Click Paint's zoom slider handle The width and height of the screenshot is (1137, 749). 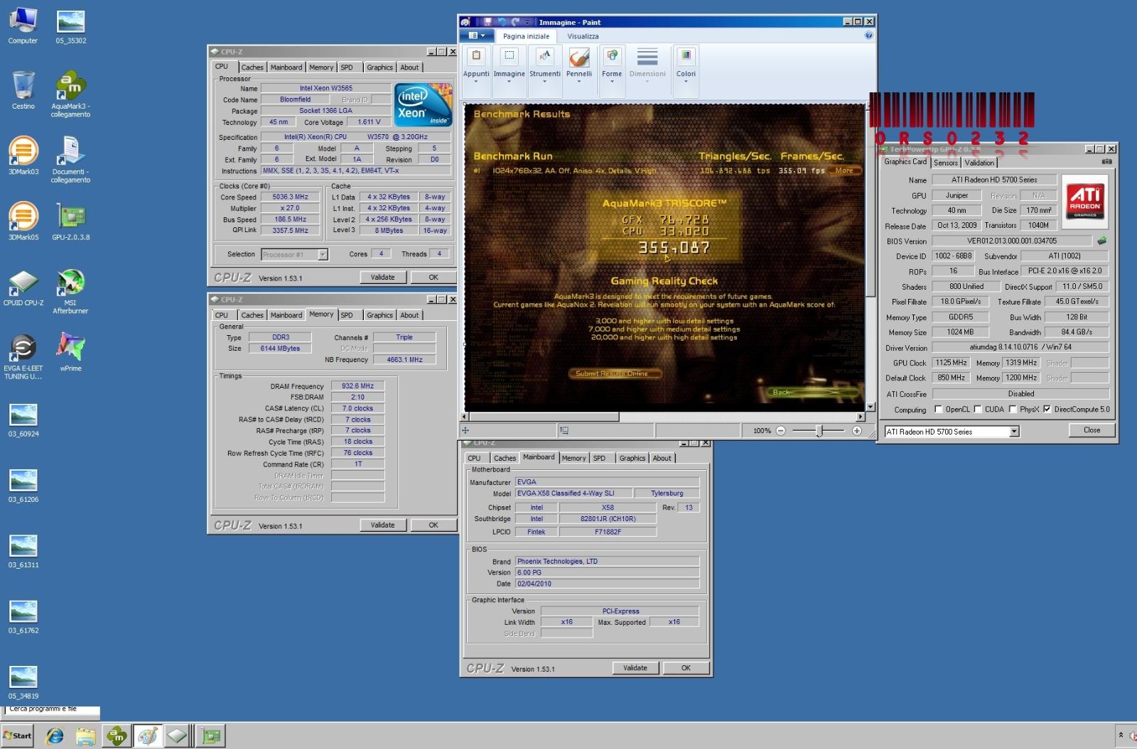pos(819,431)
